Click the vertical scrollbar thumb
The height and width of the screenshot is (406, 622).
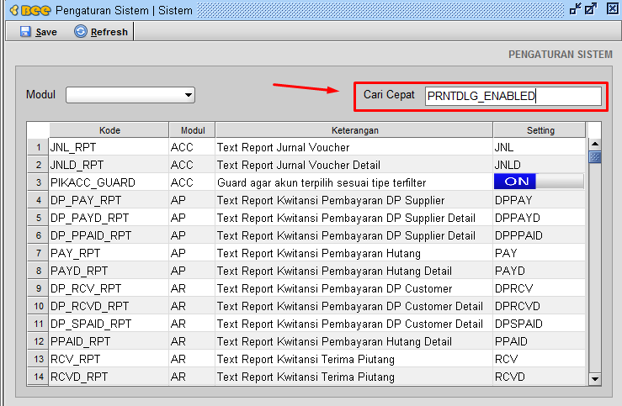(594, 157)
